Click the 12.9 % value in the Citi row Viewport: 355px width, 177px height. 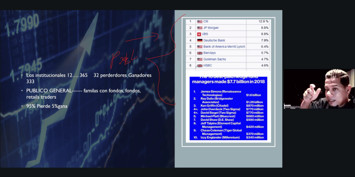pos(264,21)
